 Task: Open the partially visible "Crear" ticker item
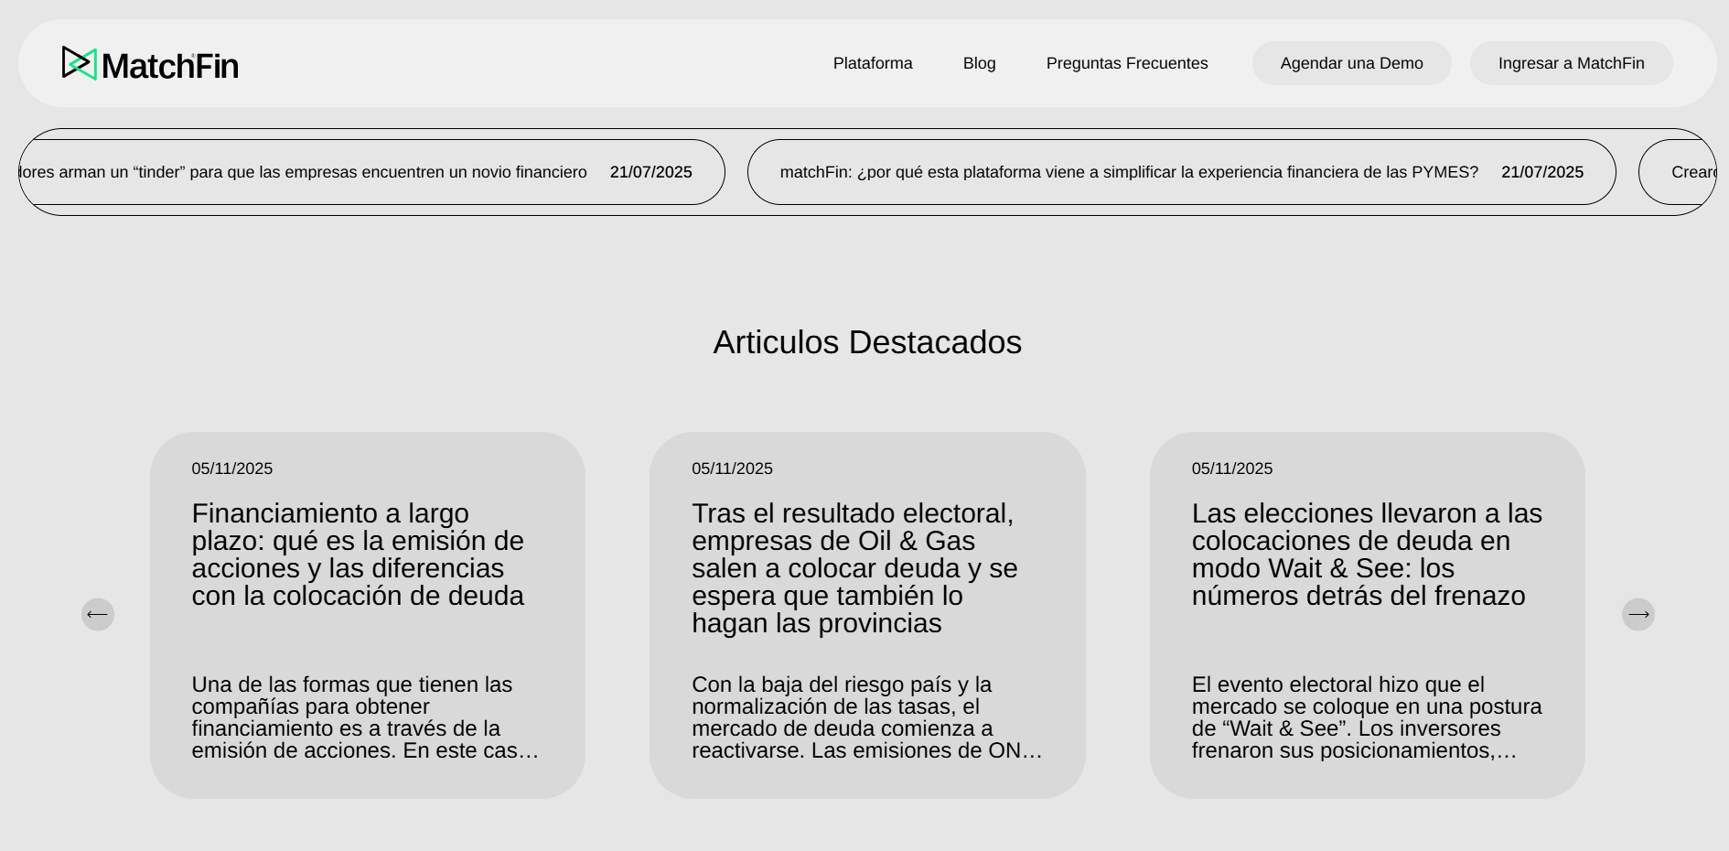(x=1678, y=172)
